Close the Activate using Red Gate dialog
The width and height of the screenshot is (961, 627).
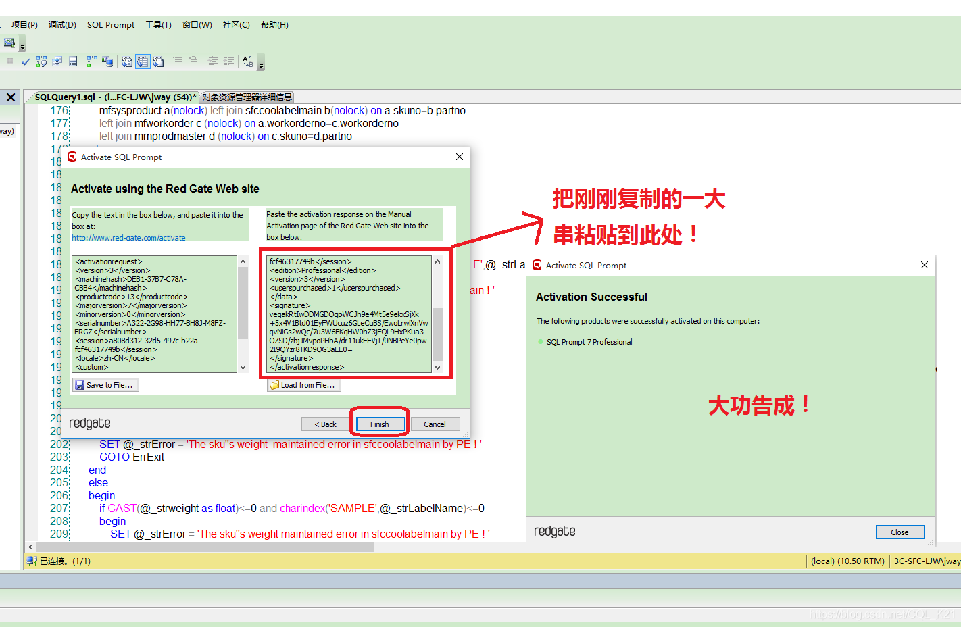coord(460,157)
